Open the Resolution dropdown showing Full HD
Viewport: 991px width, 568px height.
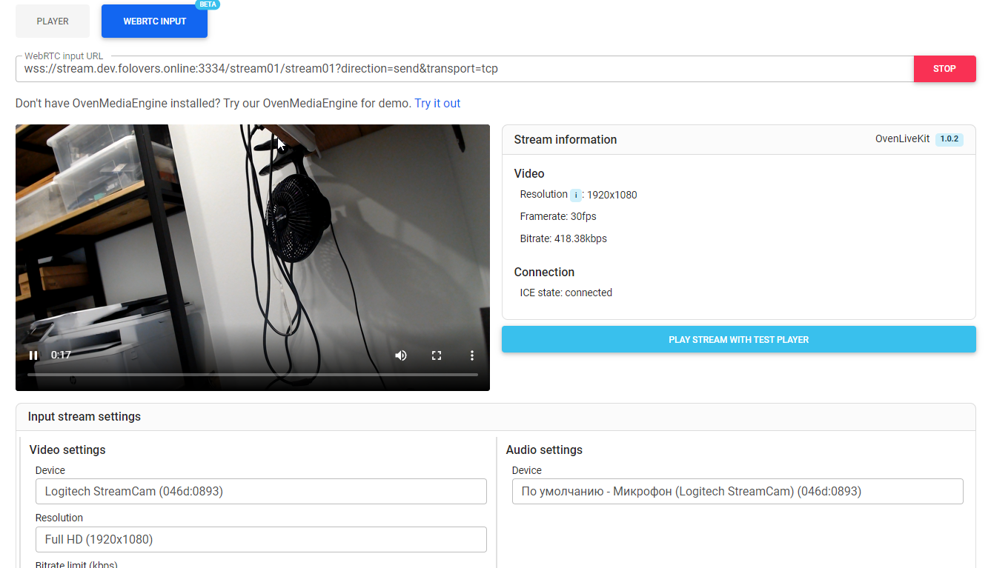[261, 539]
